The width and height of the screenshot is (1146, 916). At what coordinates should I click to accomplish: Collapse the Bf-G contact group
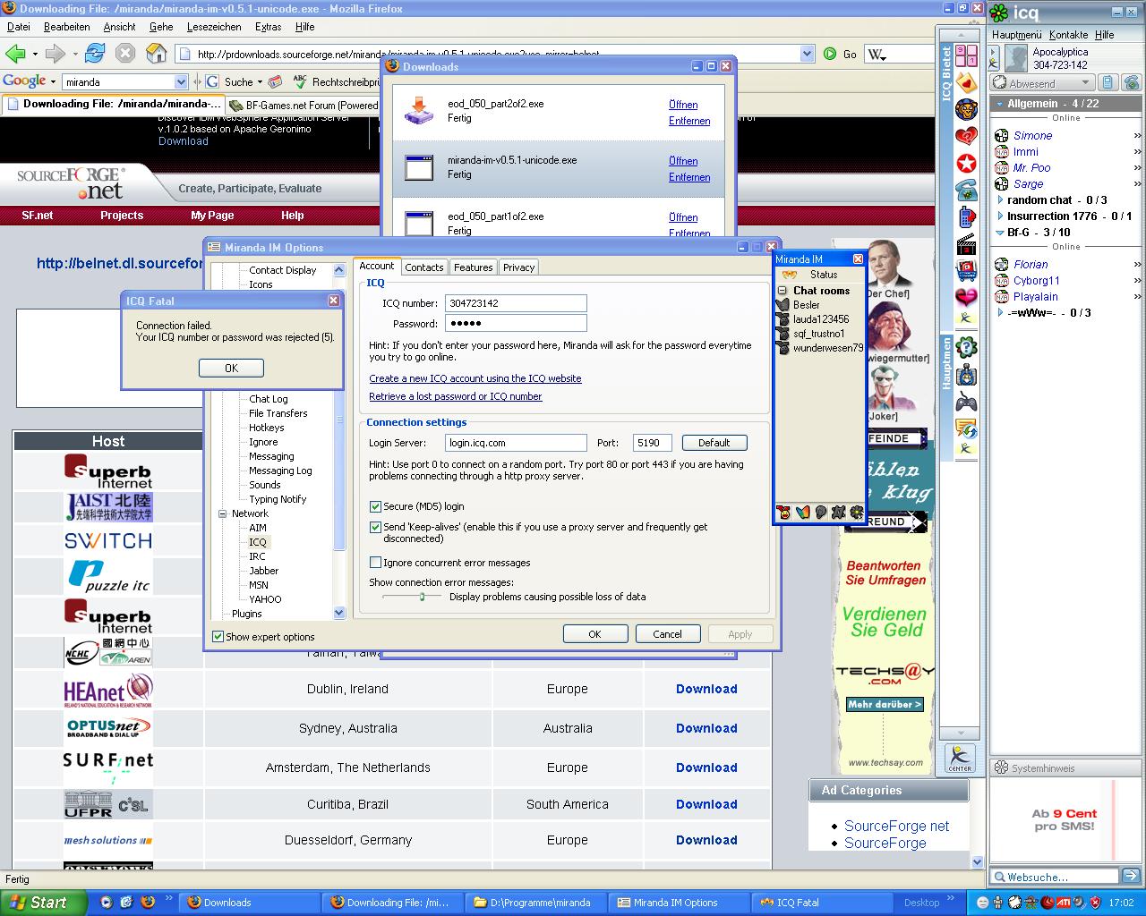pyautogui.click(x=1000, y=233)
